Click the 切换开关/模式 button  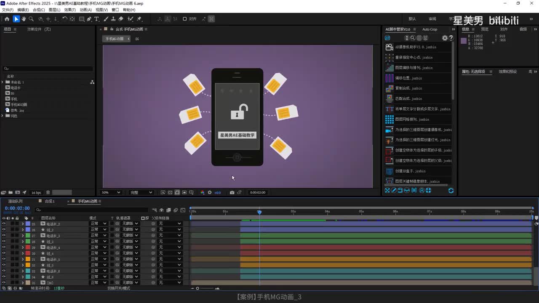click(119, 288)
